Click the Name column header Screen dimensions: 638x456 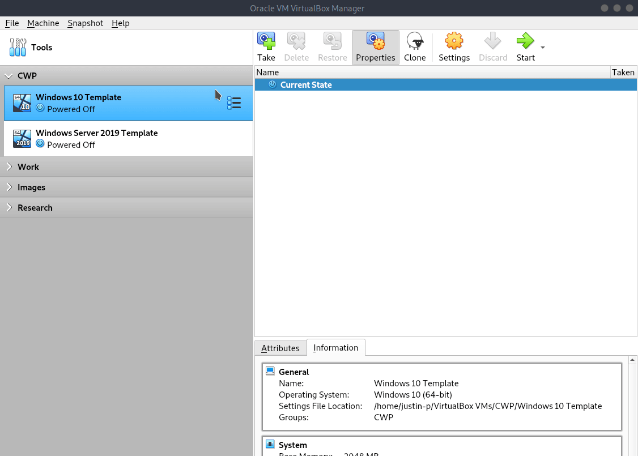pyautogui.click(x=432, y=73)
